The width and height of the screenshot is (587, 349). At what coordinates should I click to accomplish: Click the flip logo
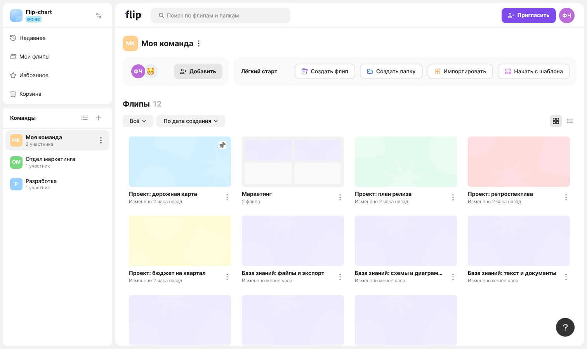[133, 15]
